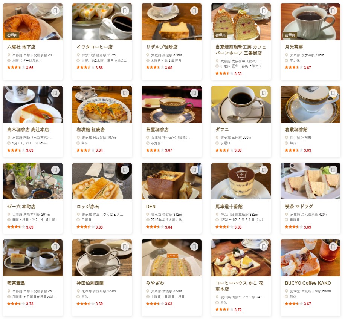The height and width of the screenshot is (319, 345).
Task: Toggle bookmark on 珈琲館 紅鹿舎
Action: click(125, 93)
